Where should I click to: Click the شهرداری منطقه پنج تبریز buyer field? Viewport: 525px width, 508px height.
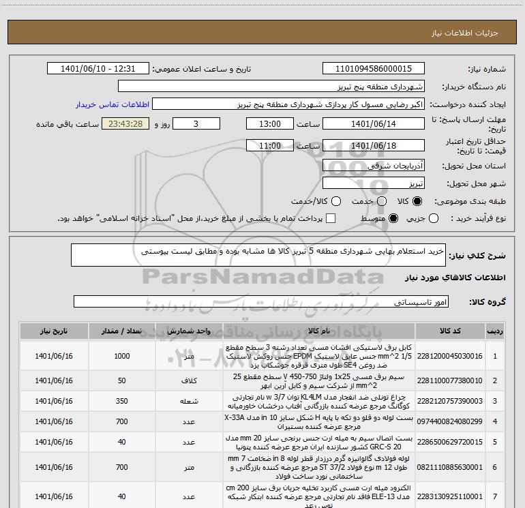coord(271,87)
